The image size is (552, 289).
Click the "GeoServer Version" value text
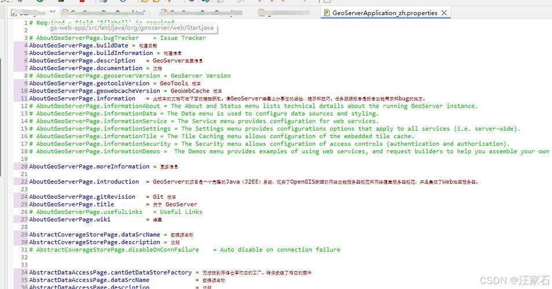201,76
